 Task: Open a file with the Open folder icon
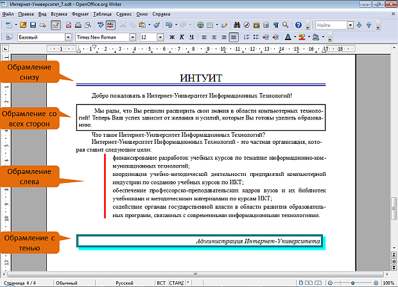(23, 25)
